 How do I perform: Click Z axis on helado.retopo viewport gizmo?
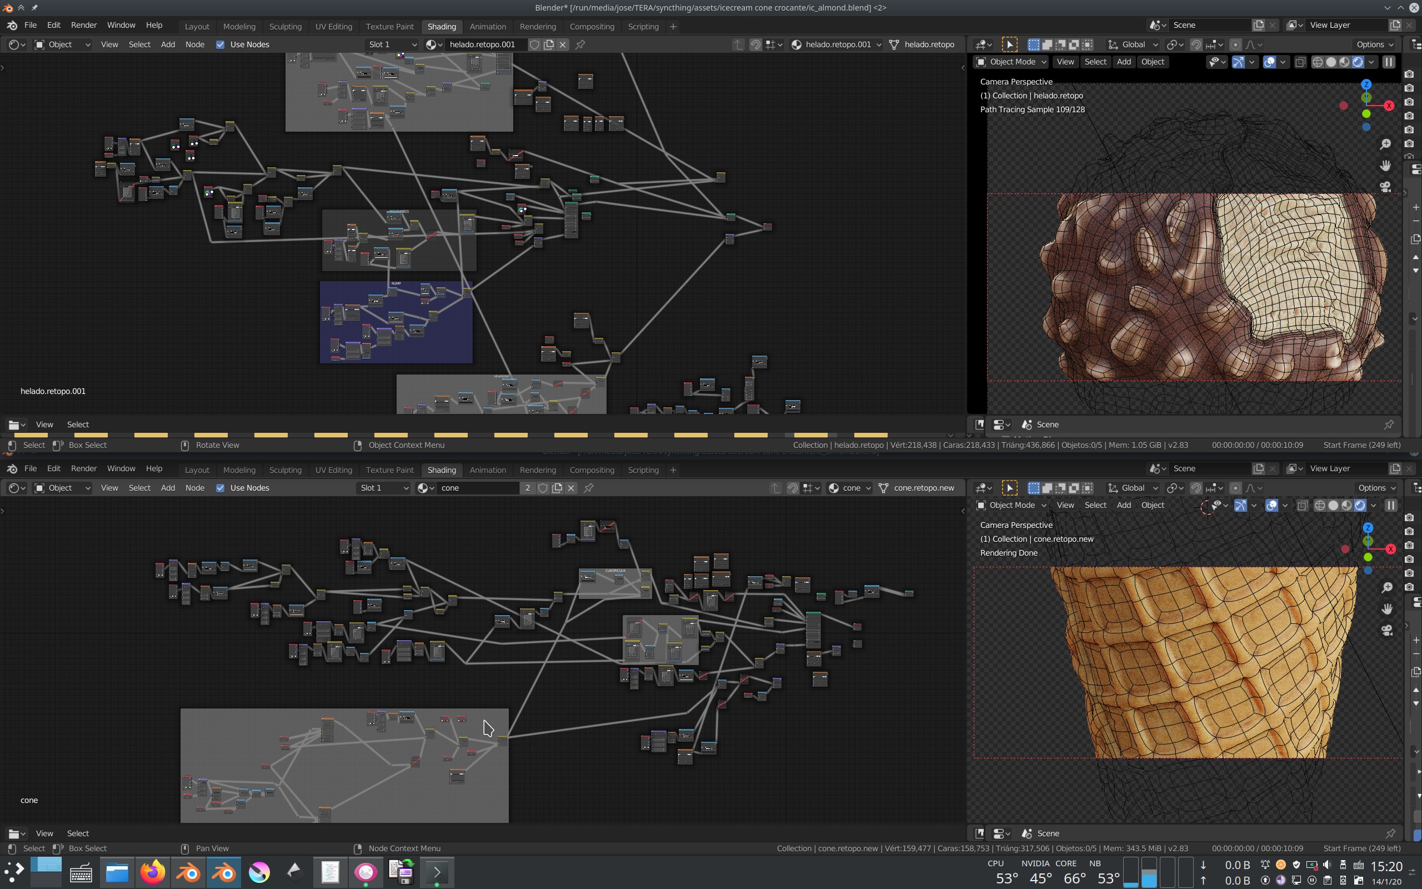tap(1366, 84)
